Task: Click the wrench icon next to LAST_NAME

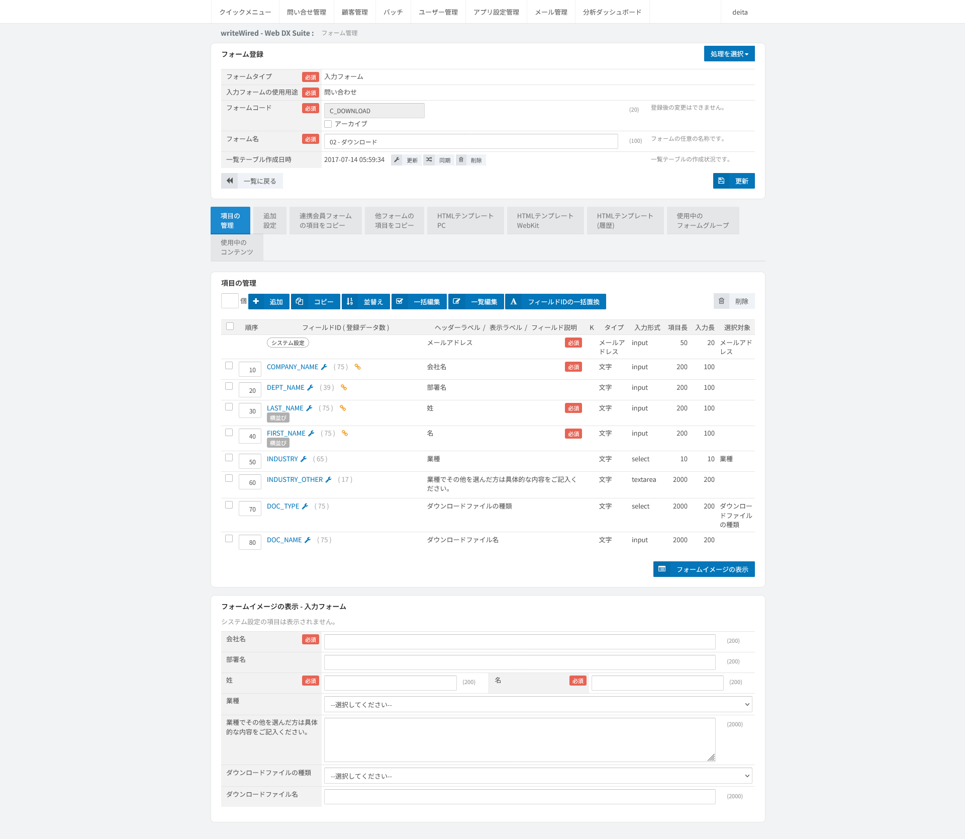Action: (309, 408)
